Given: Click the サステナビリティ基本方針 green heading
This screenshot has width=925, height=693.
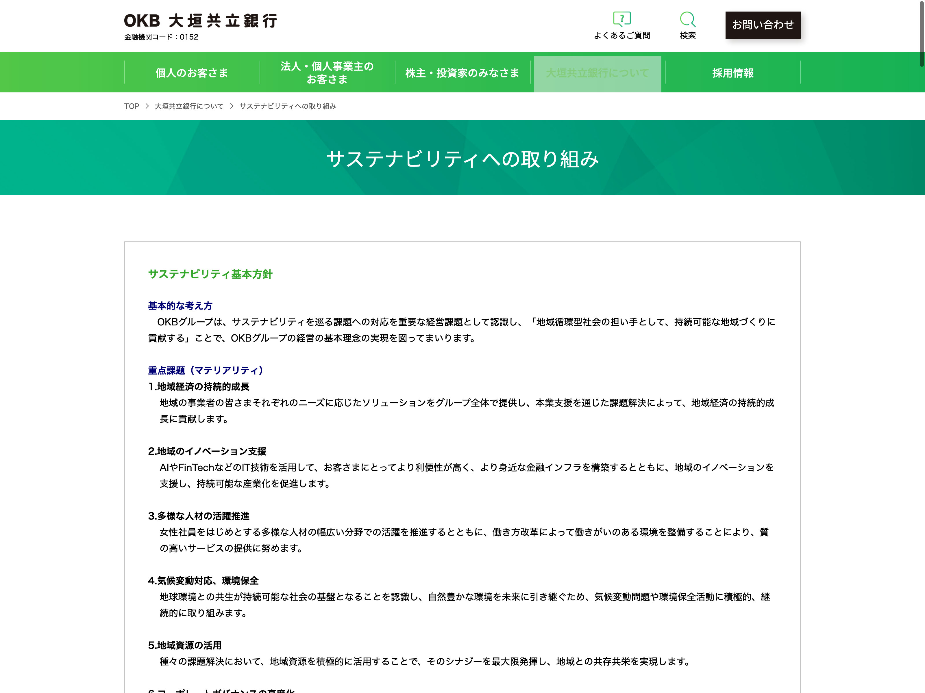Looking at the screenshot, I should click(210, 274).
